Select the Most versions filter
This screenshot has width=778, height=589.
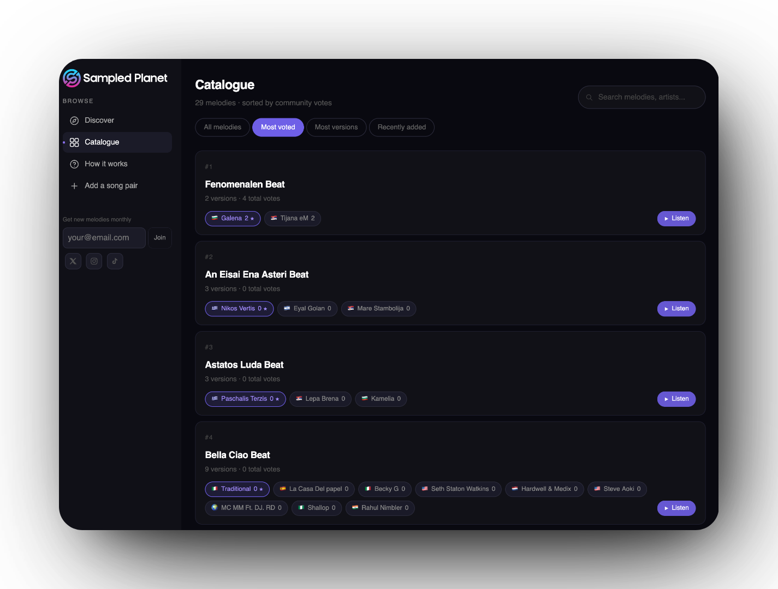click(336, 127)
